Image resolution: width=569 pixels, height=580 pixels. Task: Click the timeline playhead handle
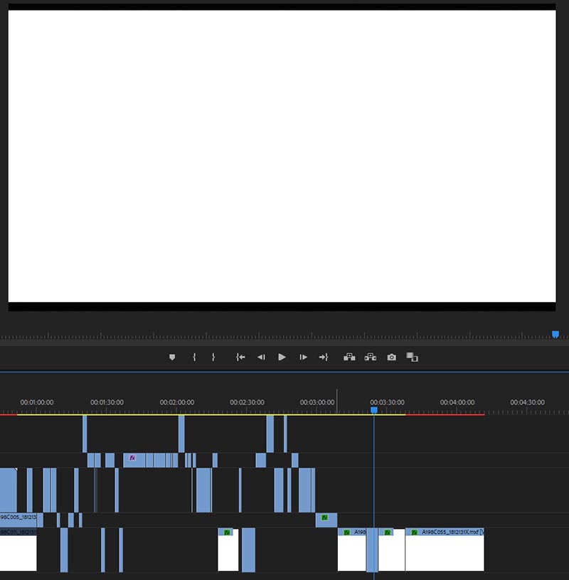(374, 410)
